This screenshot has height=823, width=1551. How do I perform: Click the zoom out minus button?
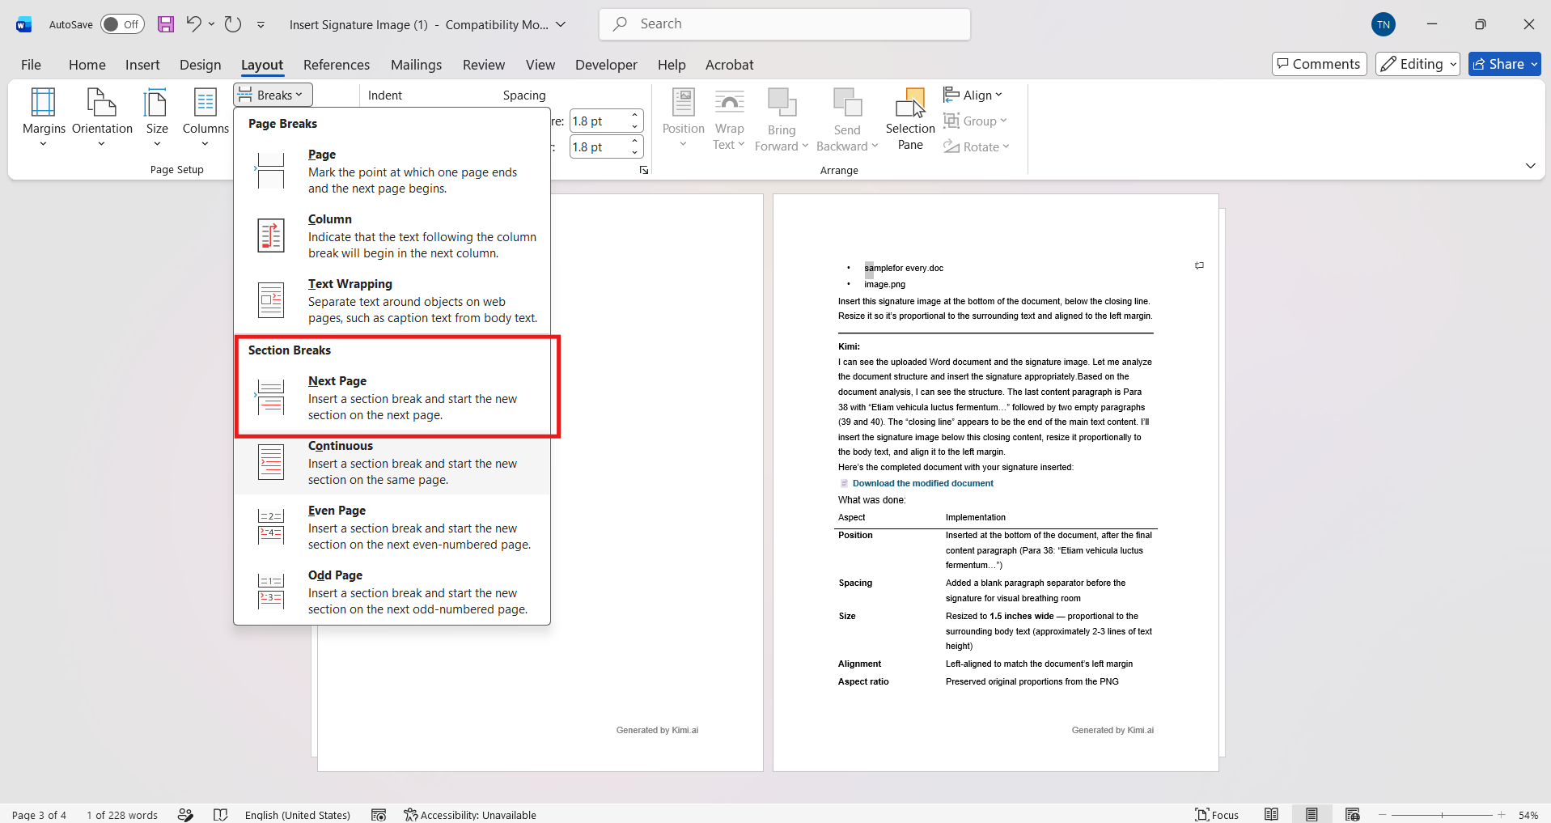click(1383, 815)
